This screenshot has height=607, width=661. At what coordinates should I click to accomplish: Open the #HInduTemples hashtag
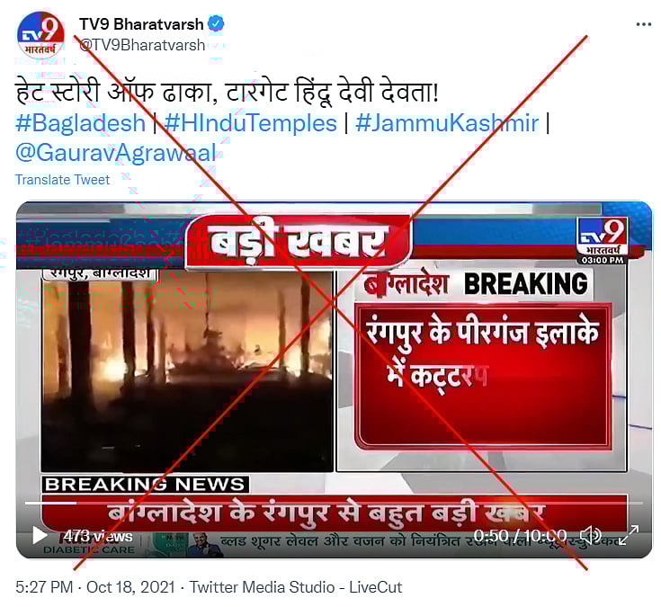[x=251, y=123]
